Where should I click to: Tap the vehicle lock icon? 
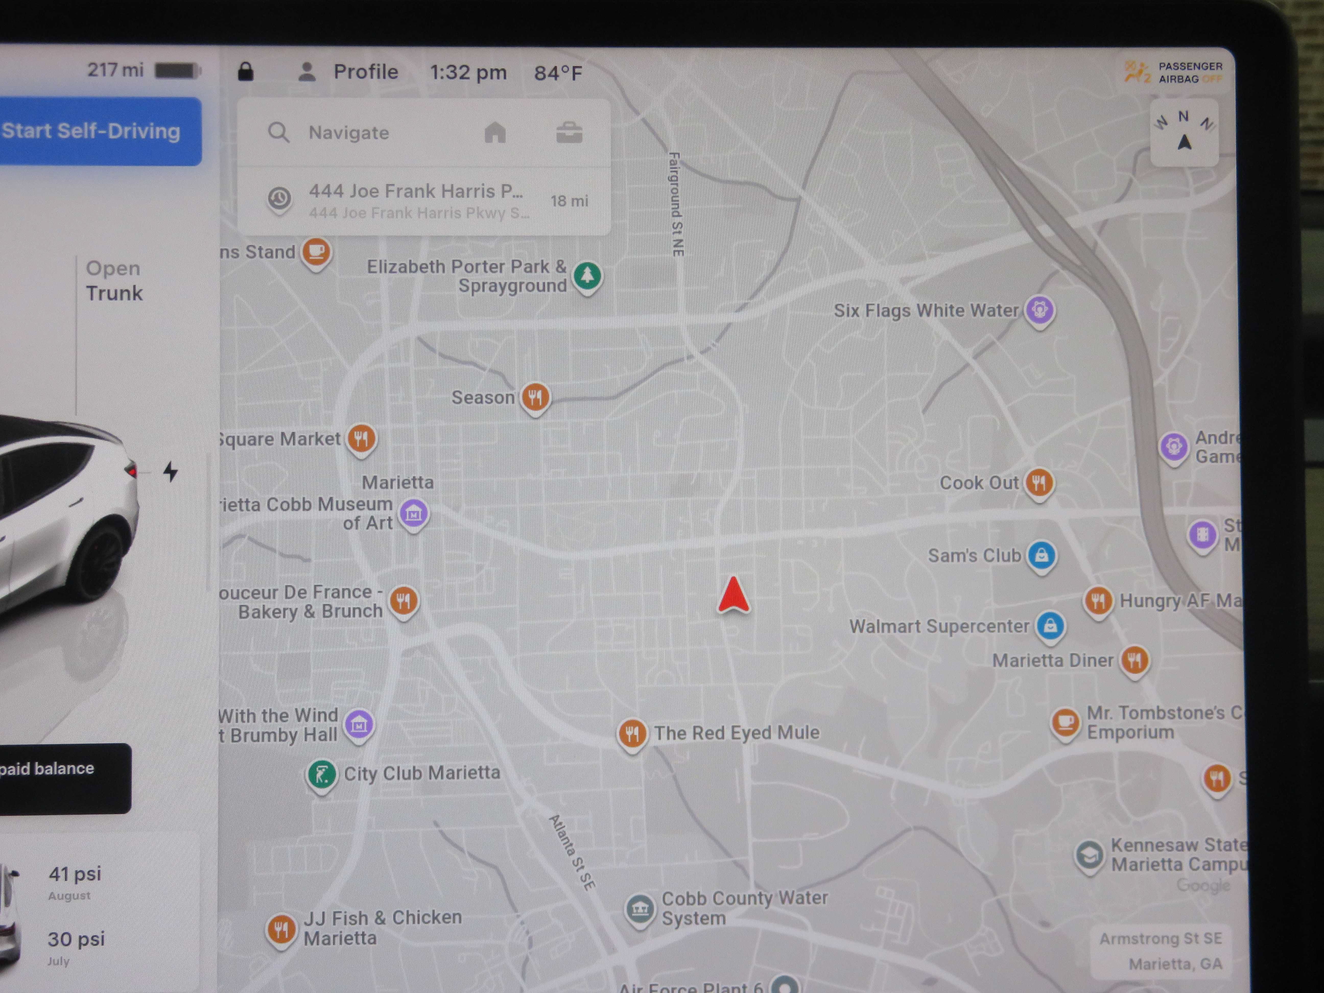(x=245, y=72)
